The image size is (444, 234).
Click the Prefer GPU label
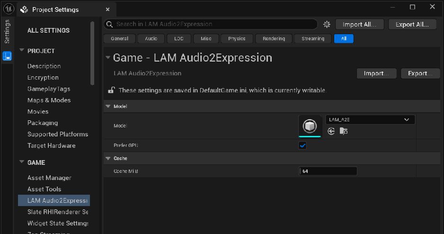[126, 145]
